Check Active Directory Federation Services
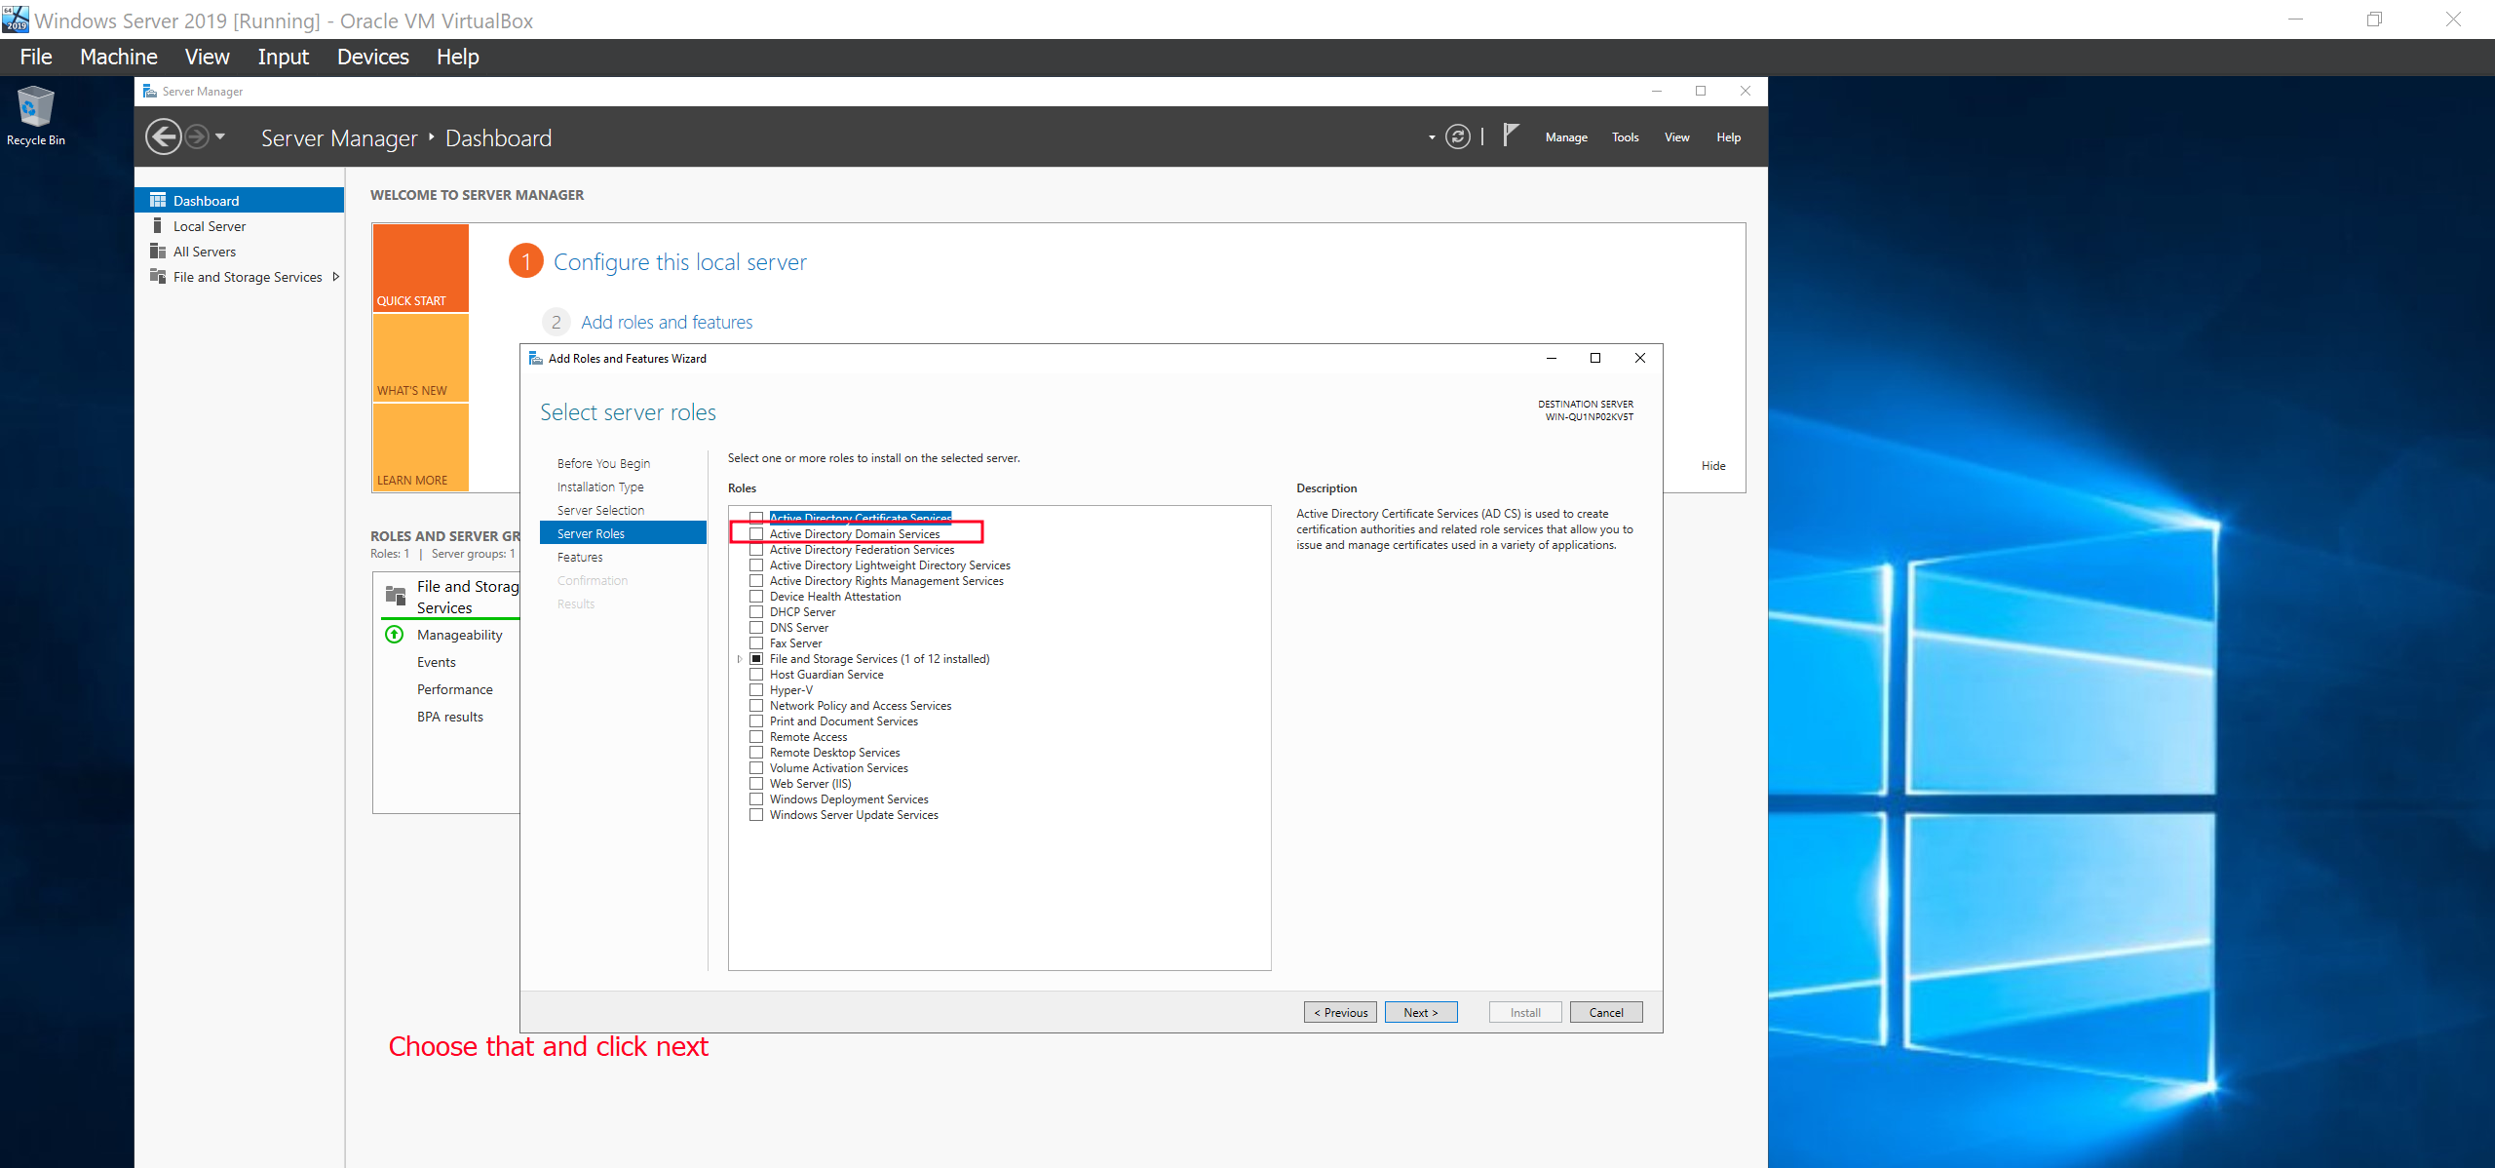This screenshot has width=2495, height=1168. pos(756,549)
